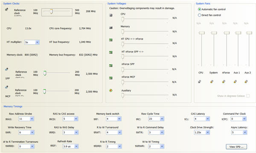Click the nForce MCP voltage icon
Image resolution: width=256 pixels, height=153 pixels.
(111, 78)
